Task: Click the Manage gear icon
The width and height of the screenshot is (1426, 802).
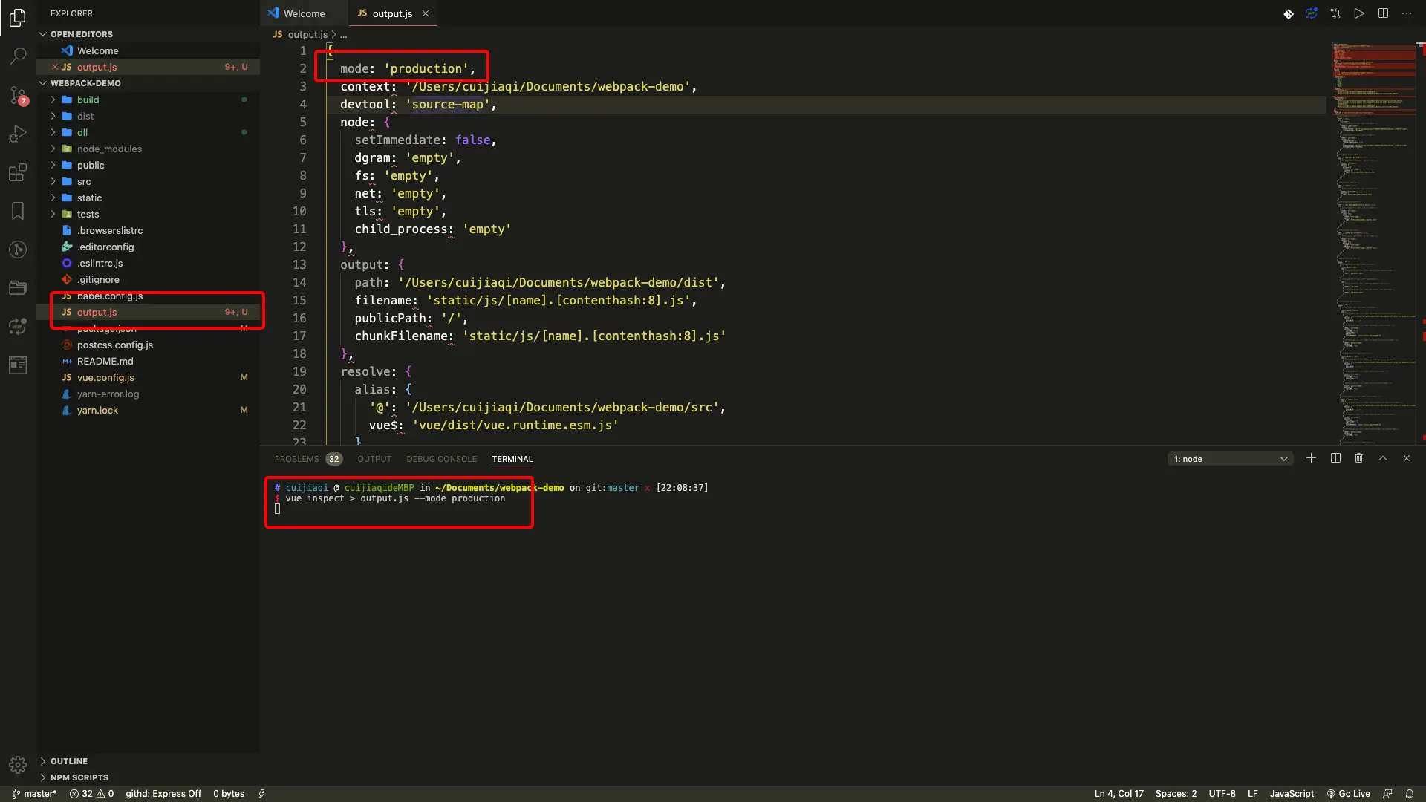Action: point(18,764)
